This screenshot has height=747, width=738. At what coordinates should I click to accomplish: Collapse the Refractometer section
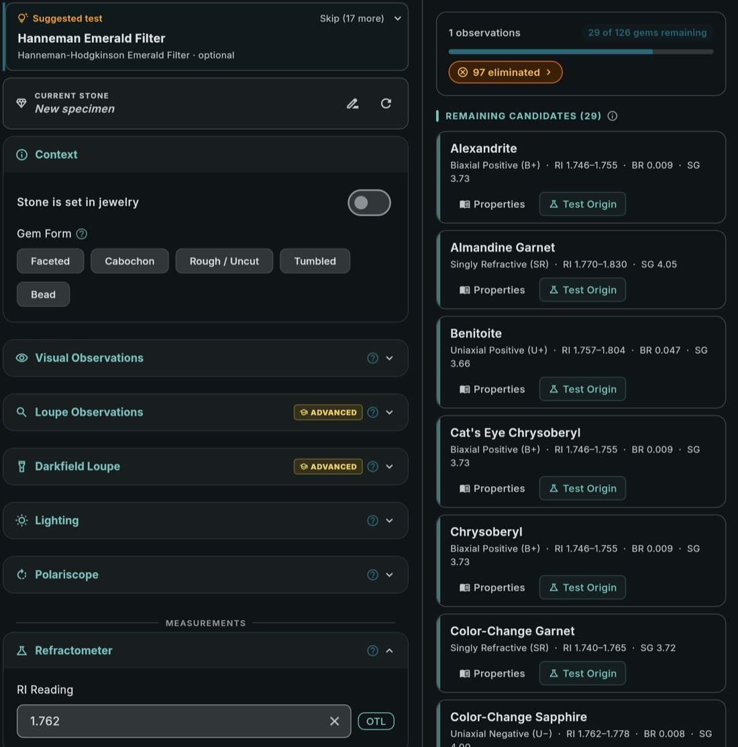point(389,651)
